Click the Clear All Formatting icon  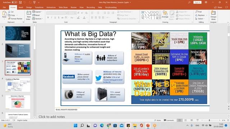(86, 13)
